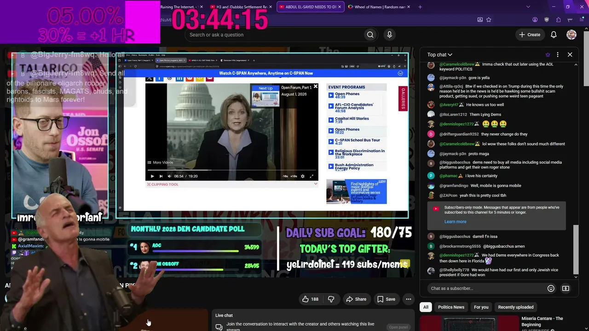589x331 pixels.
Task: Click the 06:54 / 19:20 time display
Action: click(x=186, y=176)
